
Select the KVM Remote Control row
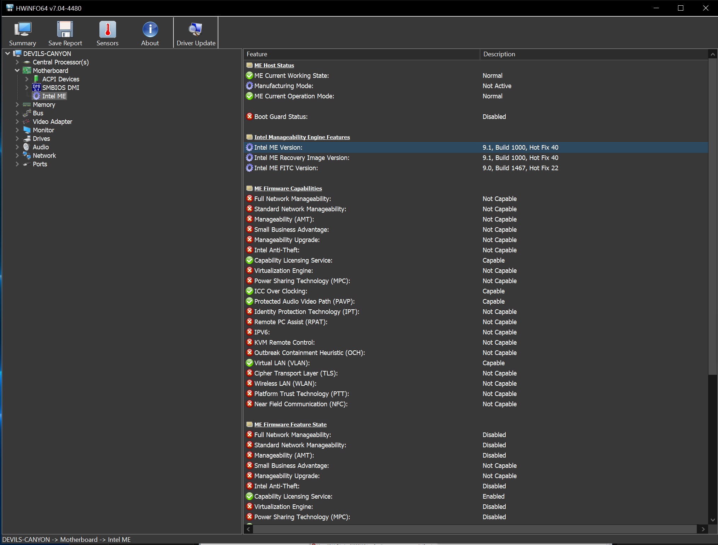click(476, 343)
